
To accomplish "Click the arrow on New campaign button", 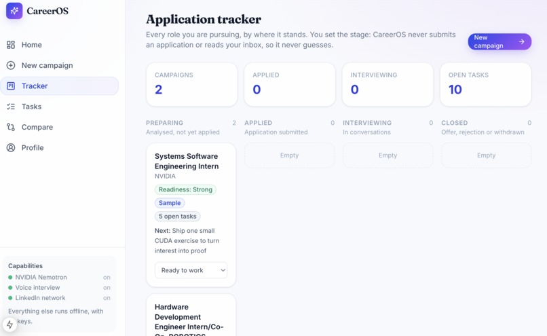I will point(521,41).
